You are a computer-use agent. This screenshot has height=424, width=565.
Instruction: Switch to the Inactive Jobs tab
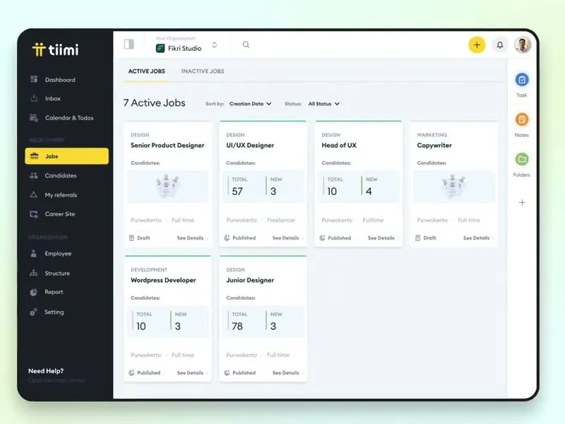pyautogui.click(x=203, y=71)
